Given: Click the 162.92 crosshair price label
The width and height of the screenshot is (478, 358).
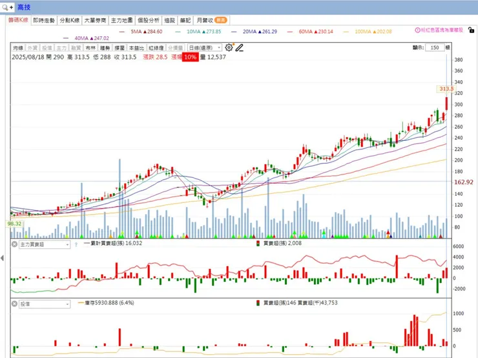Looking at the screenshot, I should pyautogui.click(x=464, y=182).
